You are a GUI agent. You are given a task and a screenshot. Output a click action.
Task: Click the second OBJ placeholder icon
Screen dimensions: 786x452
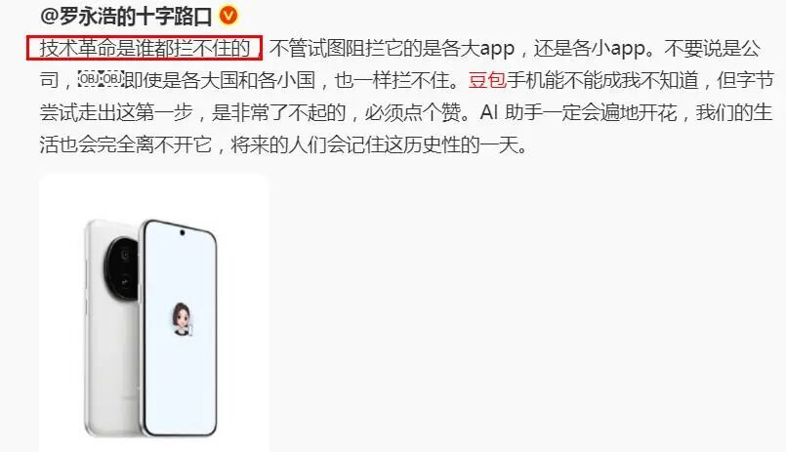click(x=112, y=79)
